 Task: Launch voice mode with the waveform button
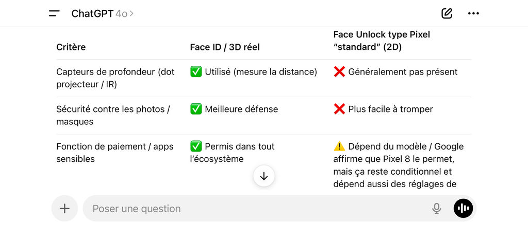(463, 209)
